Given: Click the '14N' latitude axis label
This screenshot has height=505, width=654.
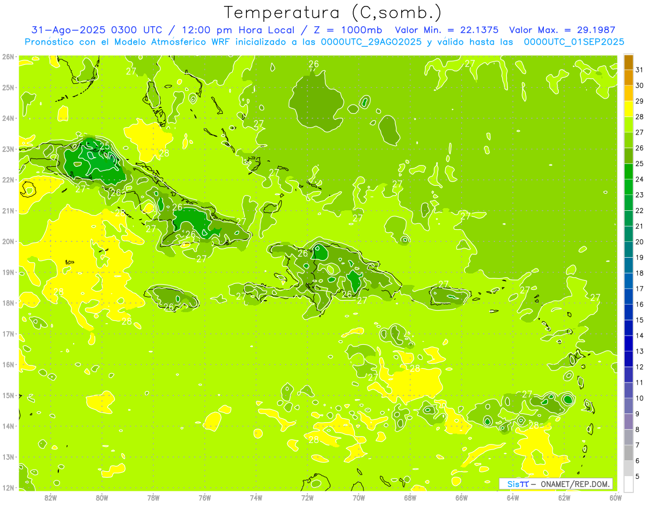Looking at the screenshot, I should (x=8, y=426).
